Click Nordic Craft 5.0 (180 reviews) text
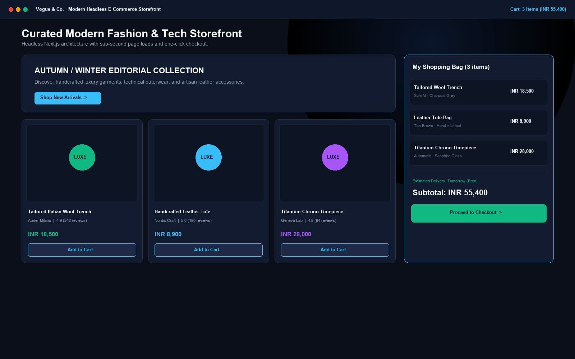The image size is (575, 359). tap(183, 220)
